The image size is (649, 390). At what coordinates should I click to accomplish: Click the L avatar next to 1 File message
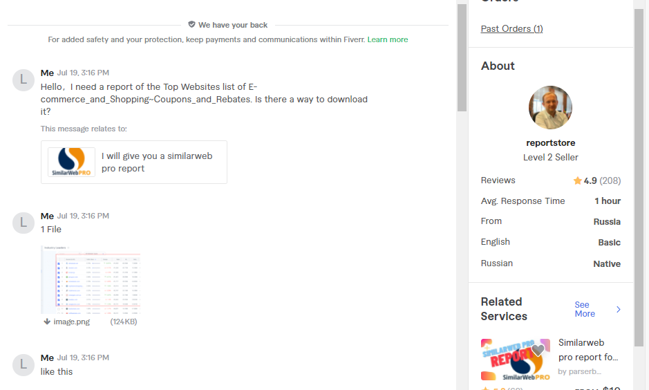click(x=23, y=223)
